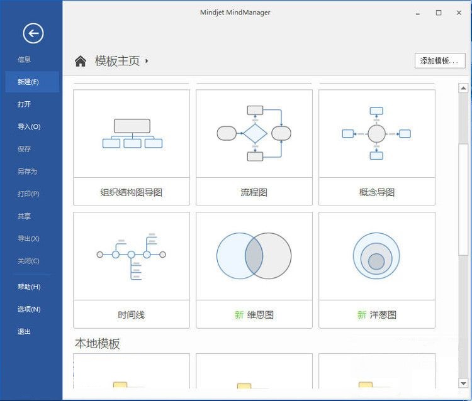The image size is (472, 401).
Task: Click the 新 洋葱图 label
Action: pyautogui.click(x=377, y=315)
